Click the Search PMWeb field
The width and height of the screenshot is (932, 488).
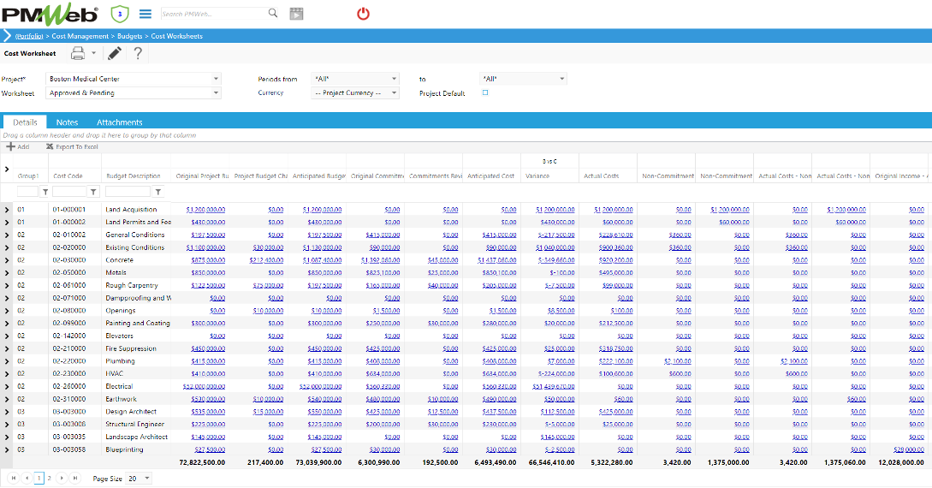[213, 14]
